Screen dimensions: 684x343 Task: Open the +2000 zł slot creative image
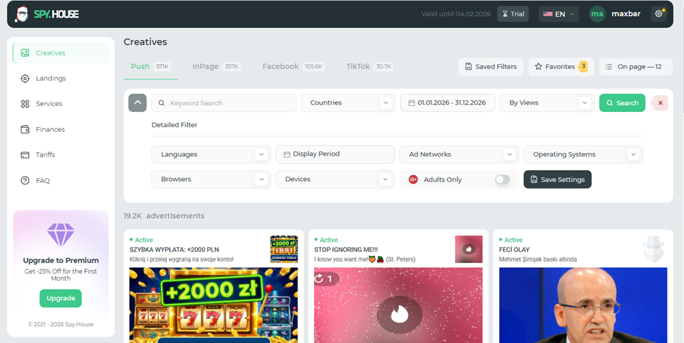tap(213, 305)
